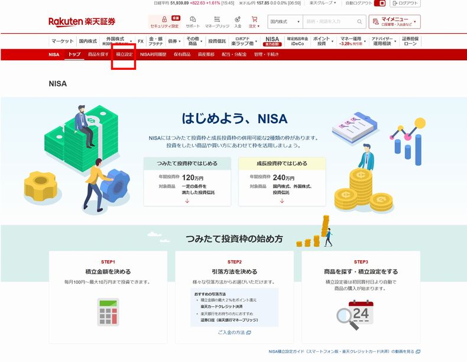This screenshot has width=467, height=362.
Task: Expand the 楽天グループ dropdown
Action: click(x=323, y=3)
